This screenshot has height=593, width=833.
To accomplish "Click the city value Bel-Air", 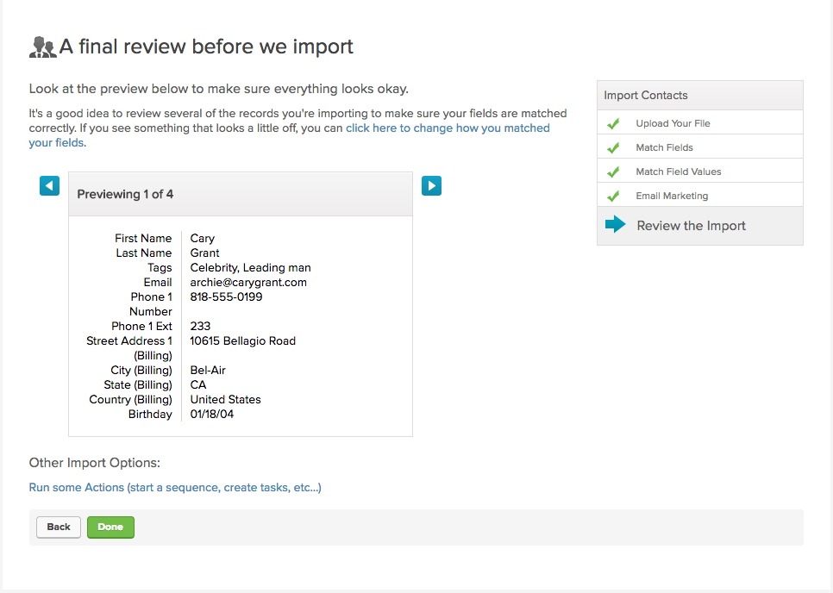I will click(208, 370).
